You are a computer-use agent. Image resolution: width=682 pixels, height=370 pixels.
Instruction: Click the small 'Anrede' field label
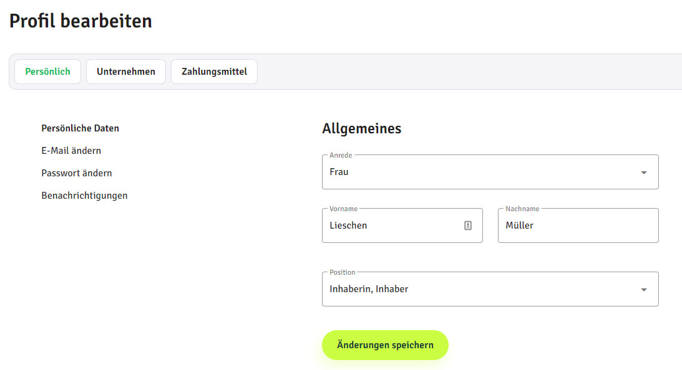pos(341,155)
